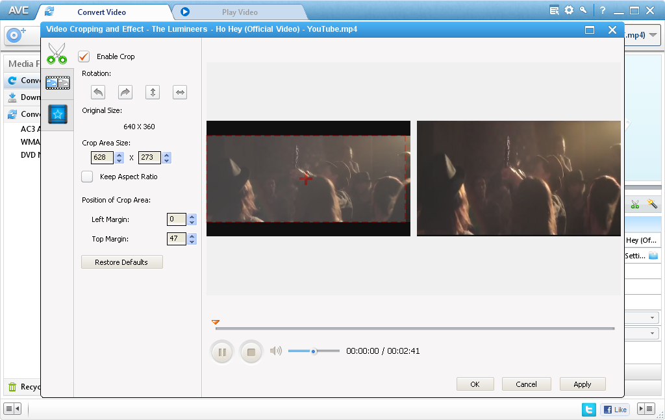Increase crop height with up stepper
This screenshot has height=420, width=665.
167,154
